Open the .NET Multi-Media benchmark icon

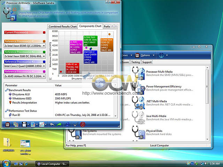click(138, 103)
